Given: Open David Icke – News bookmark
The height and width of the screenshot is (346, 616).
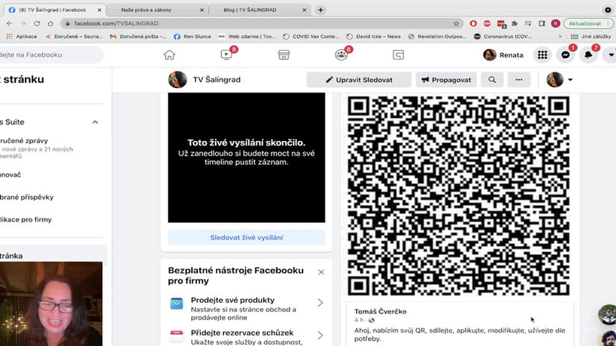Looking at the screenshot, I should click(x=373, y=36).
